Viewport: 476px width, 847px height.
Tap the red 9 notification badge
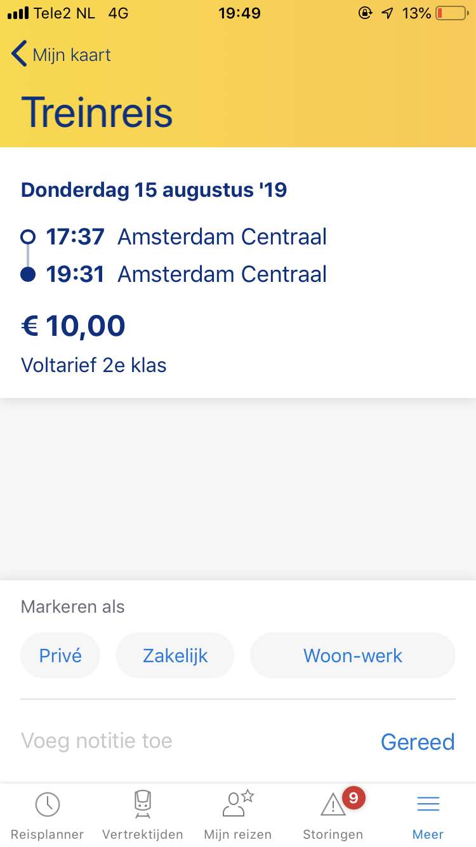coord(353,797)
